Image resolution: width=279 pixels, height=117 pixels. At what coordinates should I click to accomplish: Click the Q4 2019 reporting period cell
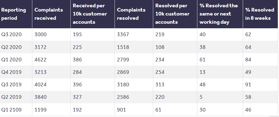(11, 72)
